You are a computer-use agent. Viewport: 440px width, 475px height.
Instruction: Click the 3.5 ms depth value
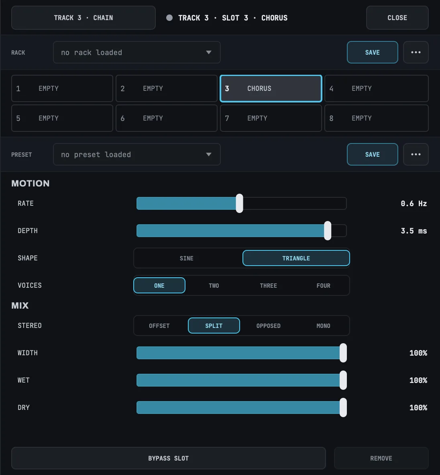(x=414, y=231)
